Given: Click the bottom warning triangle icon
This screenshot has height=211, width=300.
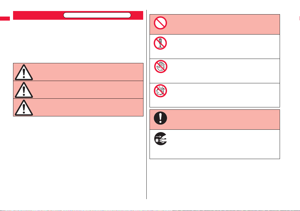Looking at the screenshot, I should tap(24, 108).
